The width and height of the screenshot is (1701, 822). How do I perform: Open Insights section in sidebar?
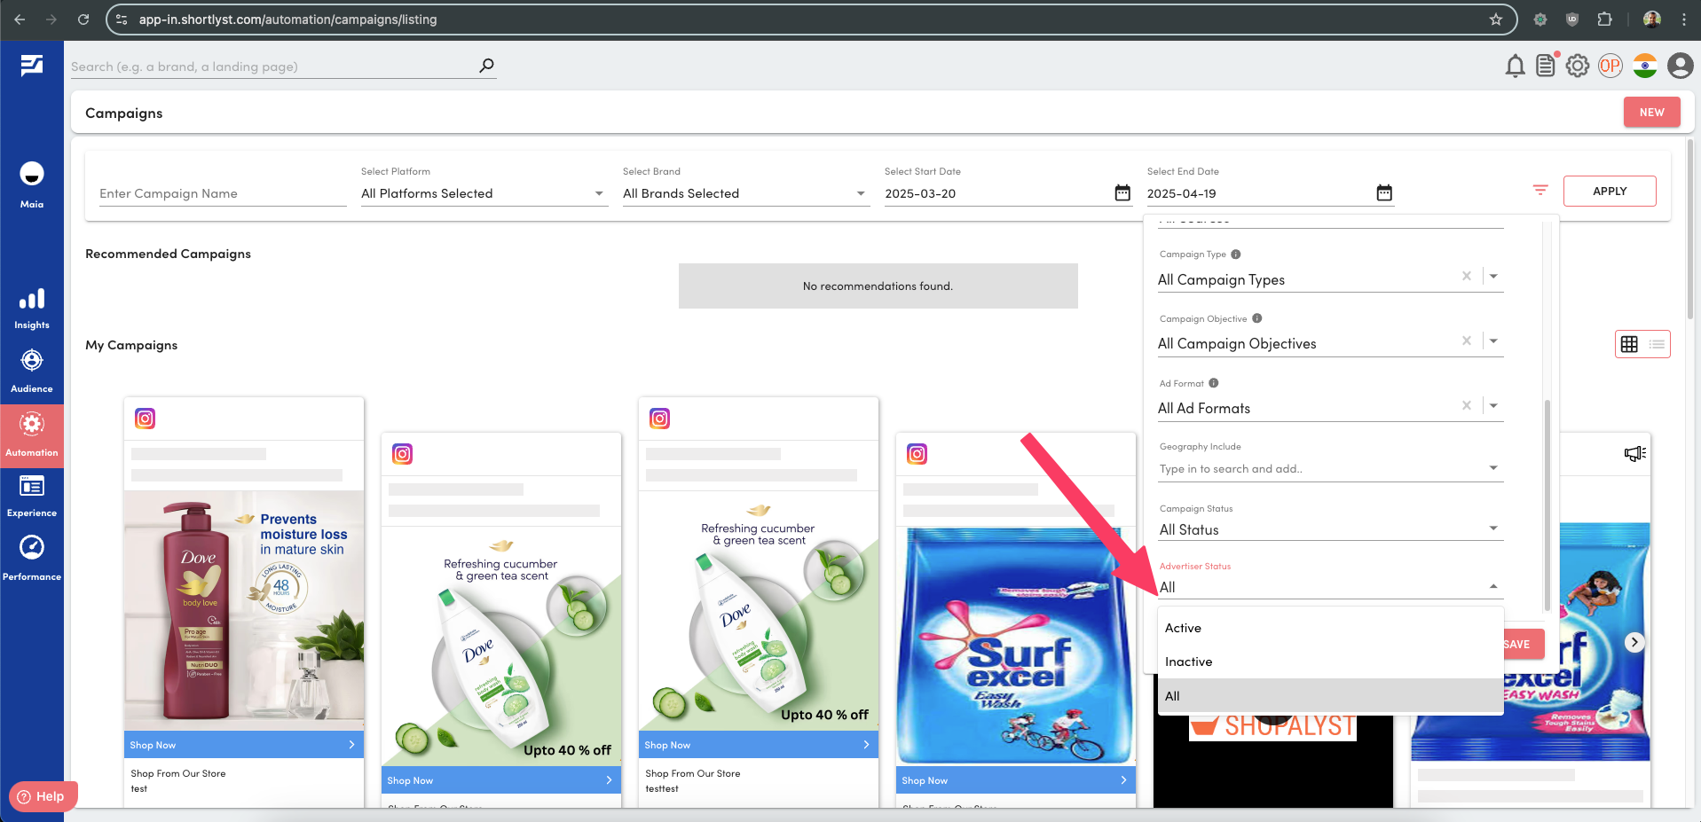(x=32, y=309)
